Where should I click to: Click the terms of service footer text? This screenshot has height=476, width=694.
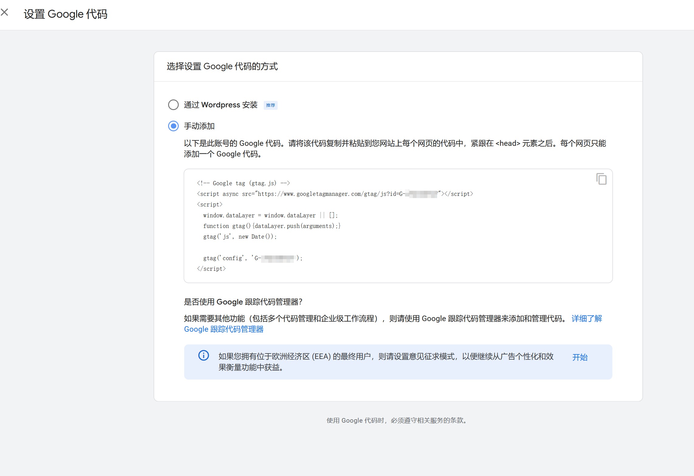tap(398, 421)
